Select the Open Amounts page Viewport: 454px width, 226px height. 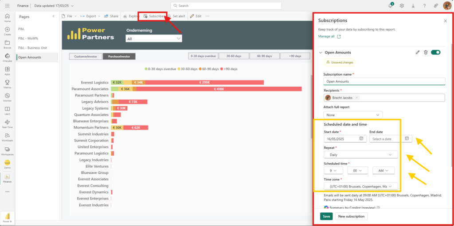click(37, 57)
